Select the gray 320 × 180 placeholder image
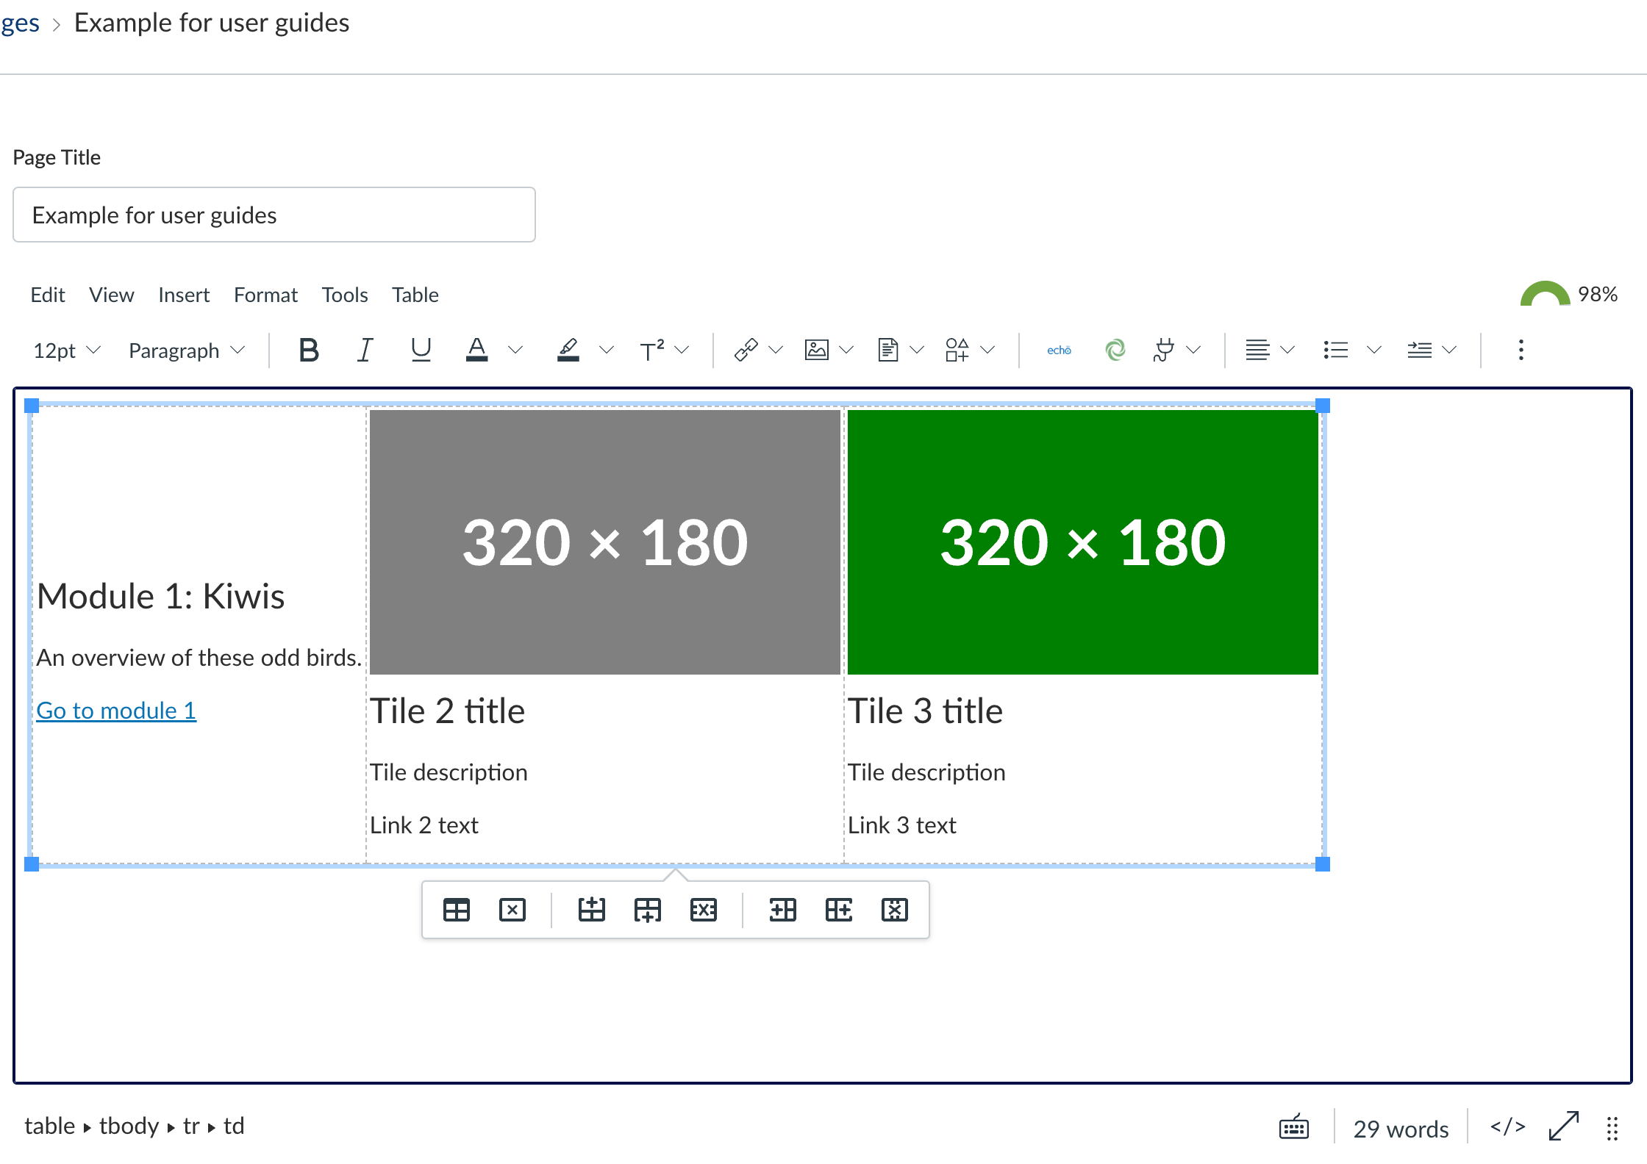Viewport: 1647px width, 1164px height. coord(605,542)
